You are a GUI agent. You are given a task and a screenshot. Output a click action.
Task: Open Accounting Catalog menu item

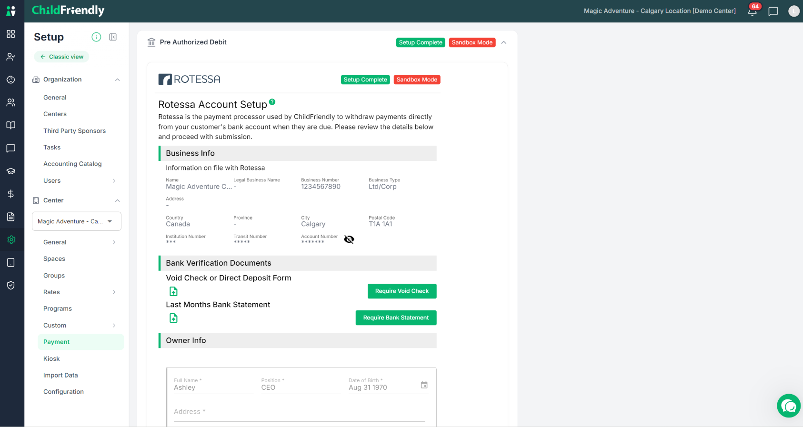72,164
